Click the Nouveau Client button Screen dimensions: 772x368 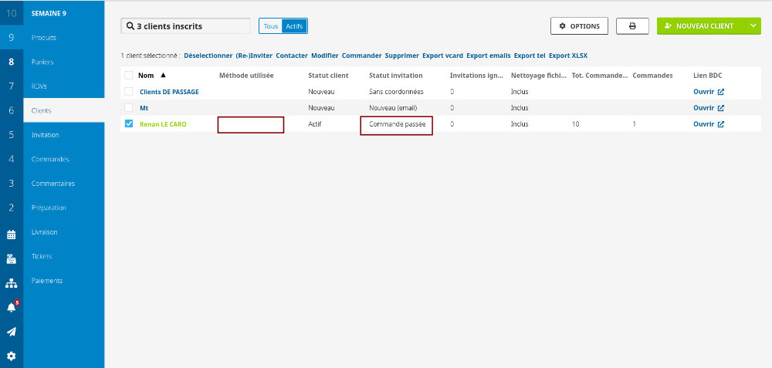(x=699, y=26)
